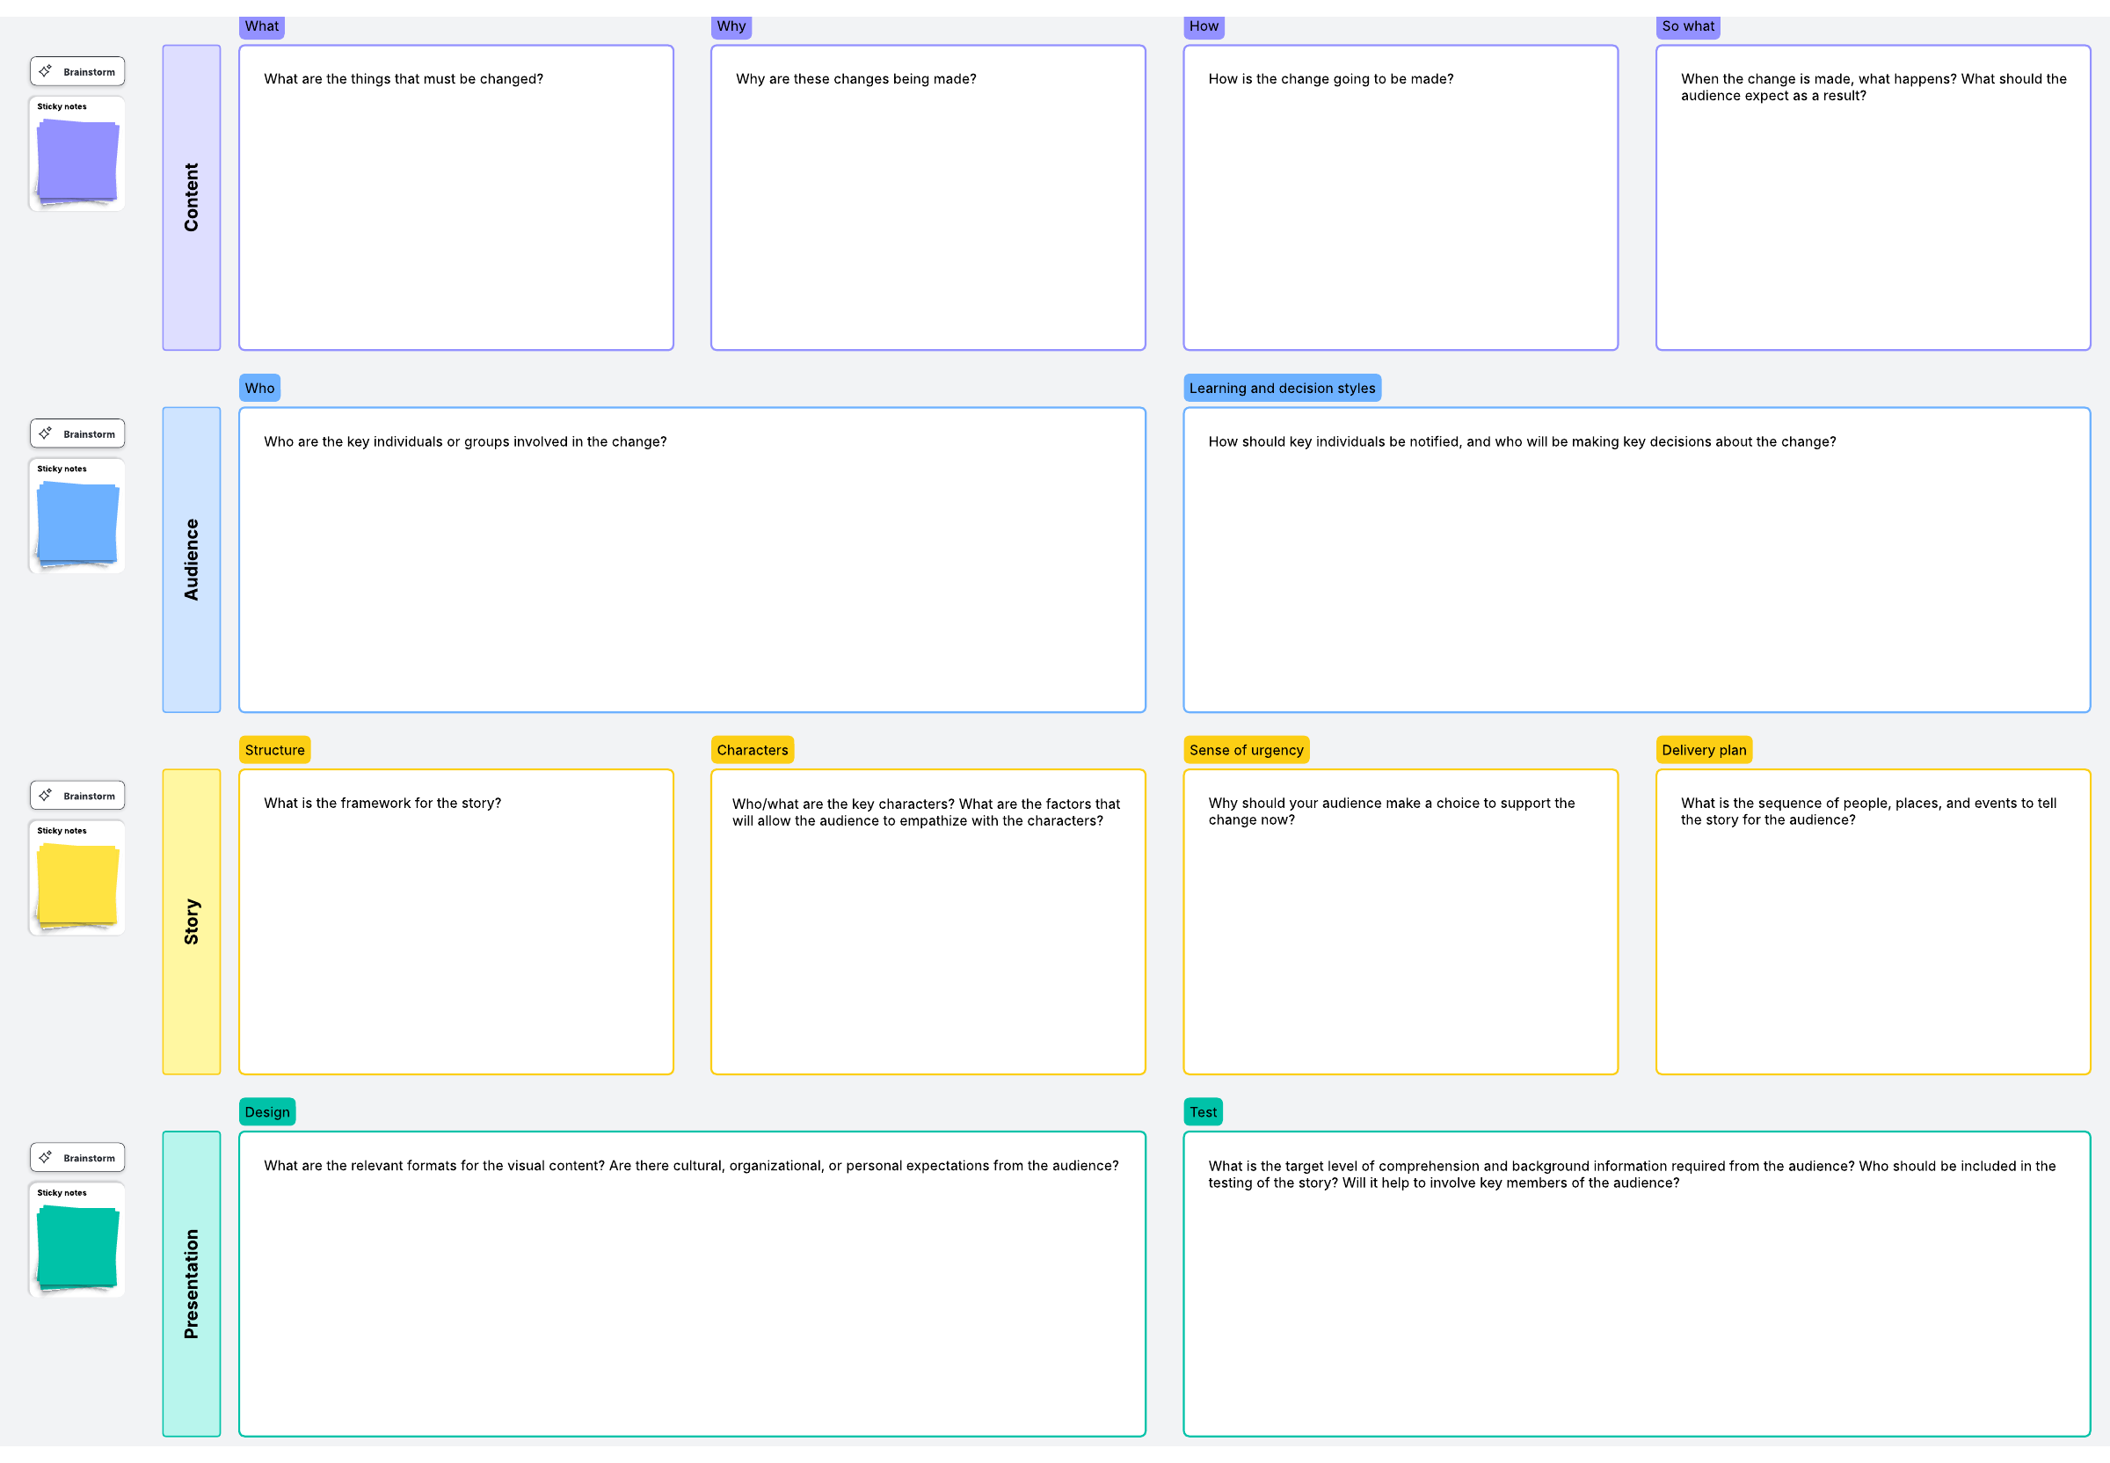Select the 'Sense of urgency' label
The width and height of the screenshot is (2110, 1463).
click(x=1246, y=750)
